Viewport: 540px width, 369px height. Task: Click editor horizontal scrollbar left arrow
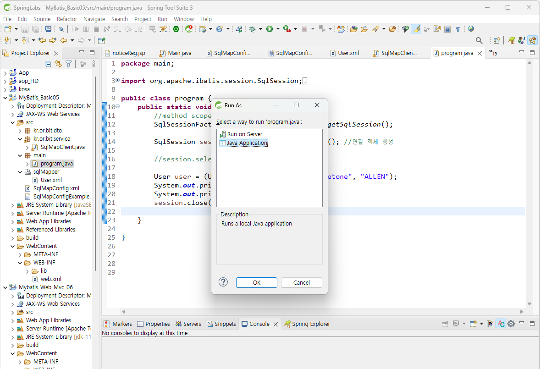pos(124,312)
